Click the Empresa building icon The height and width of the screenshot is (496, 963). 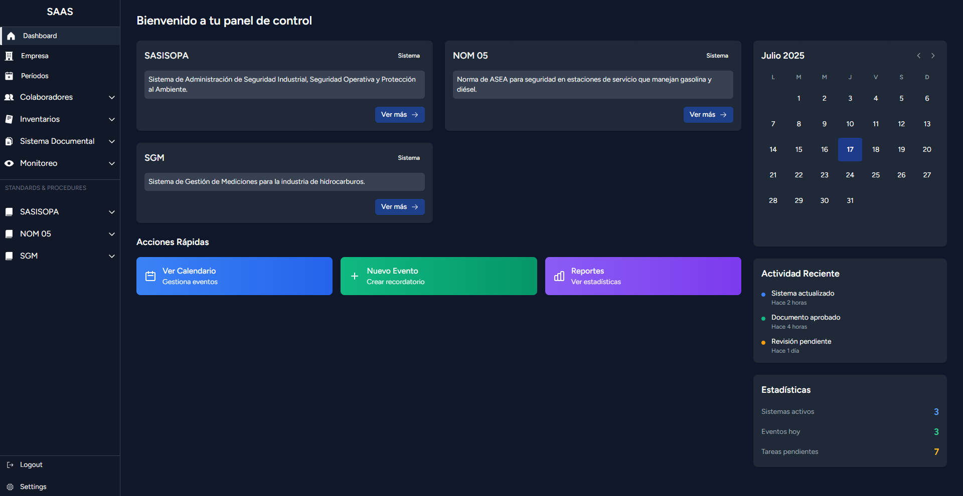click(9, 56)
